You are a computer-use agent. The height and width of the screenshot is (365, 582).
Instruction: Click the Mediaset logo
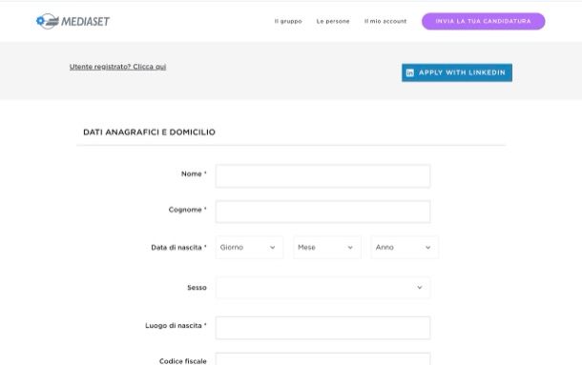click(73, 21)
